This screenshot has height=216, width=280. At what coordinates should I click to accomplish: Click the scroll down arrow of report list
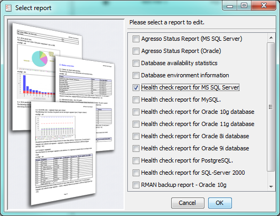pos(271,187)
